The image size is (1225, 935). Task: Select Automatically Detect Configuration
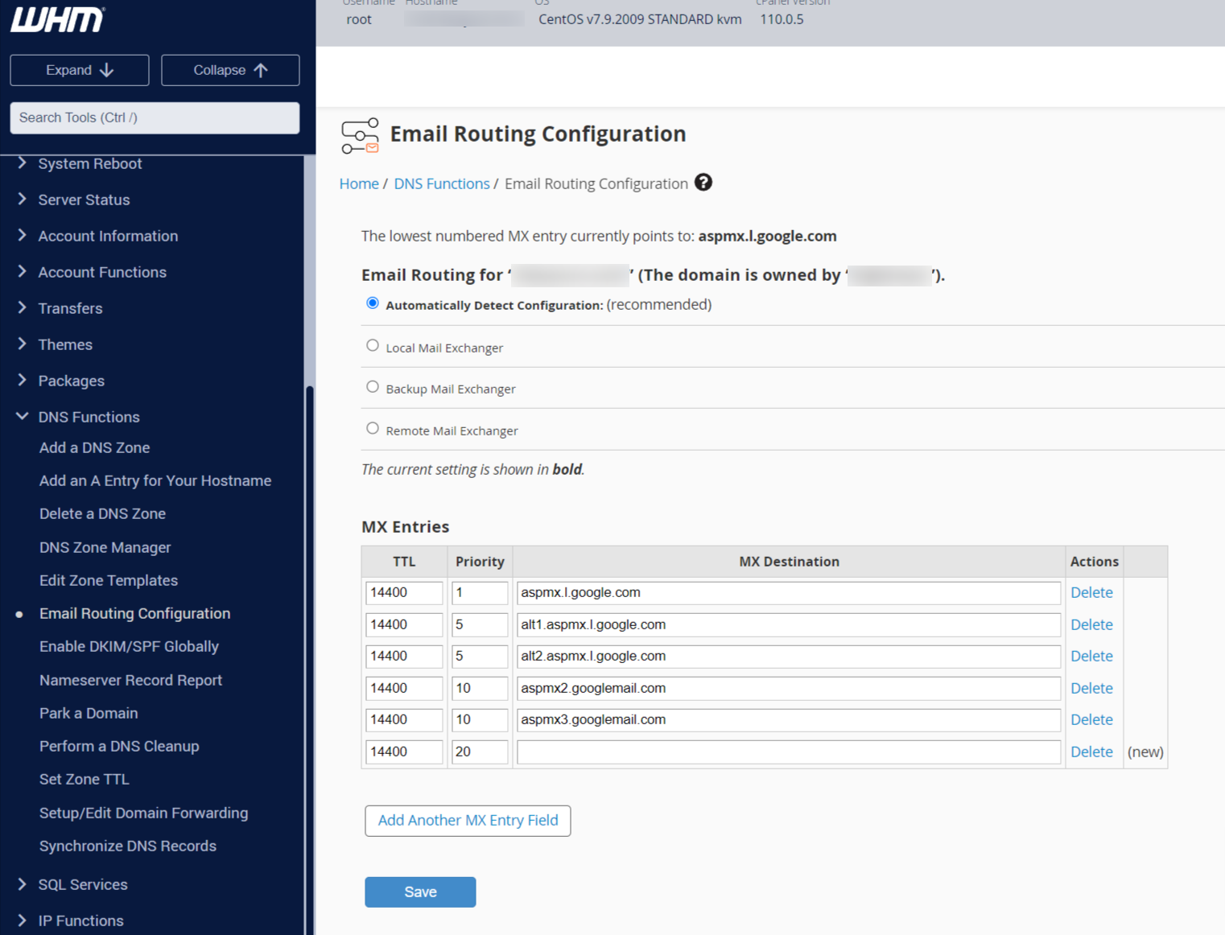pyautogui.click(x=372, y=303)
